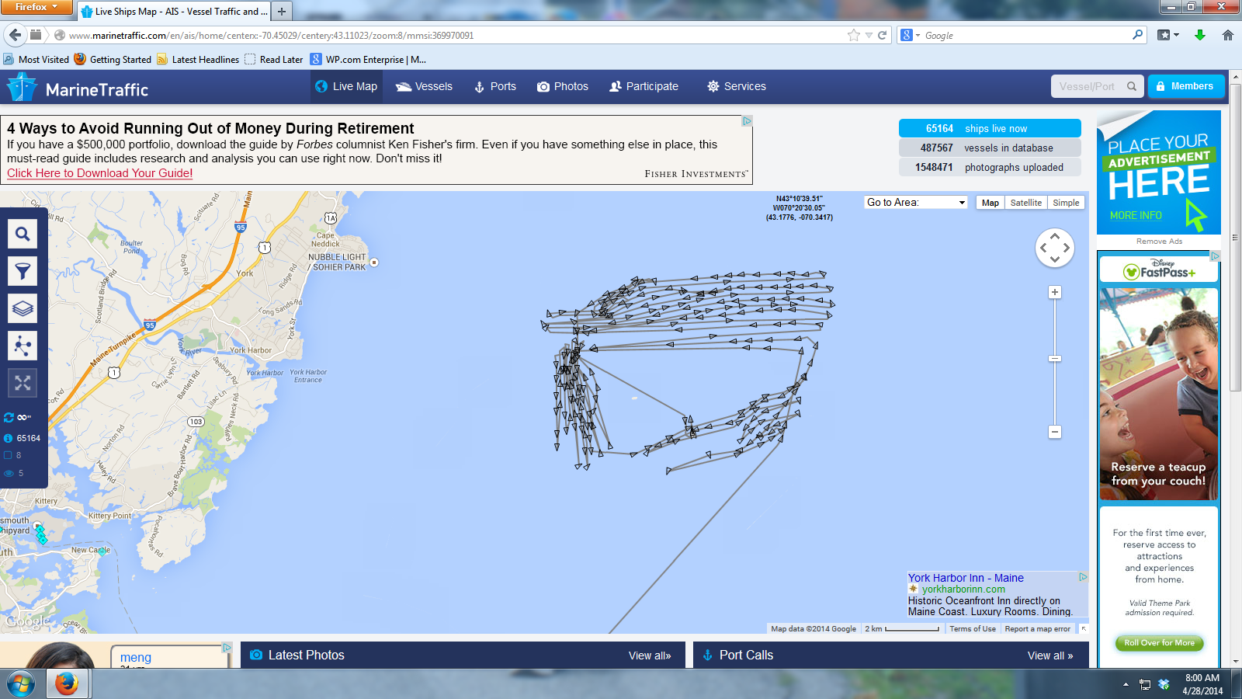
Task: Click zoom in plus button on map
Action: coord(1054,292)
